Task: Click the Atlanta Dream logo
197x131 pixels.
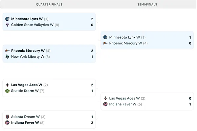Action: (7, 117)
